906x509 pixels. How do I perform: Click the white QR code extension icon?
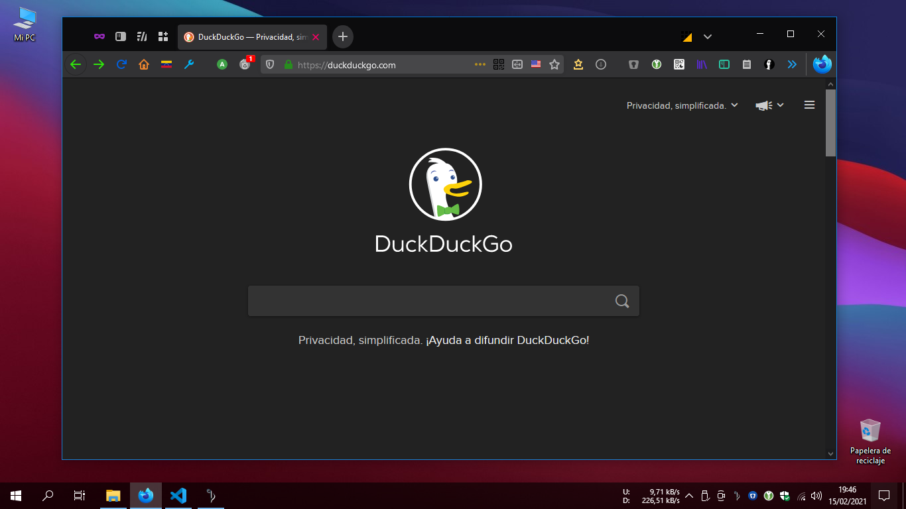679,64
